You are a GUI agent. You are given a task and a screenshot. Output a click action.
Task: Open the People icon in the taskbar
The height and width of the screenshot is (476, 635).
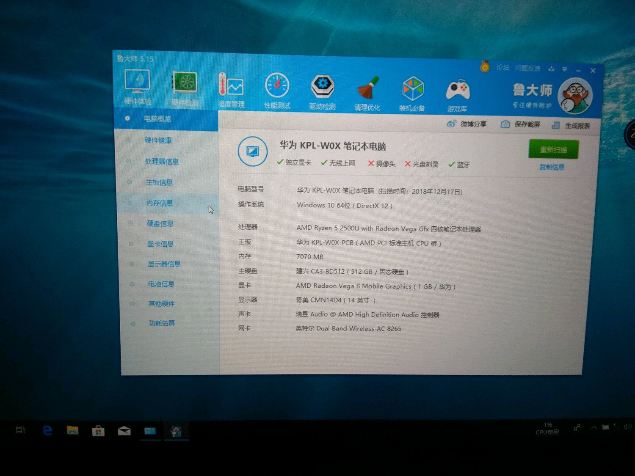tap(577, 428)
